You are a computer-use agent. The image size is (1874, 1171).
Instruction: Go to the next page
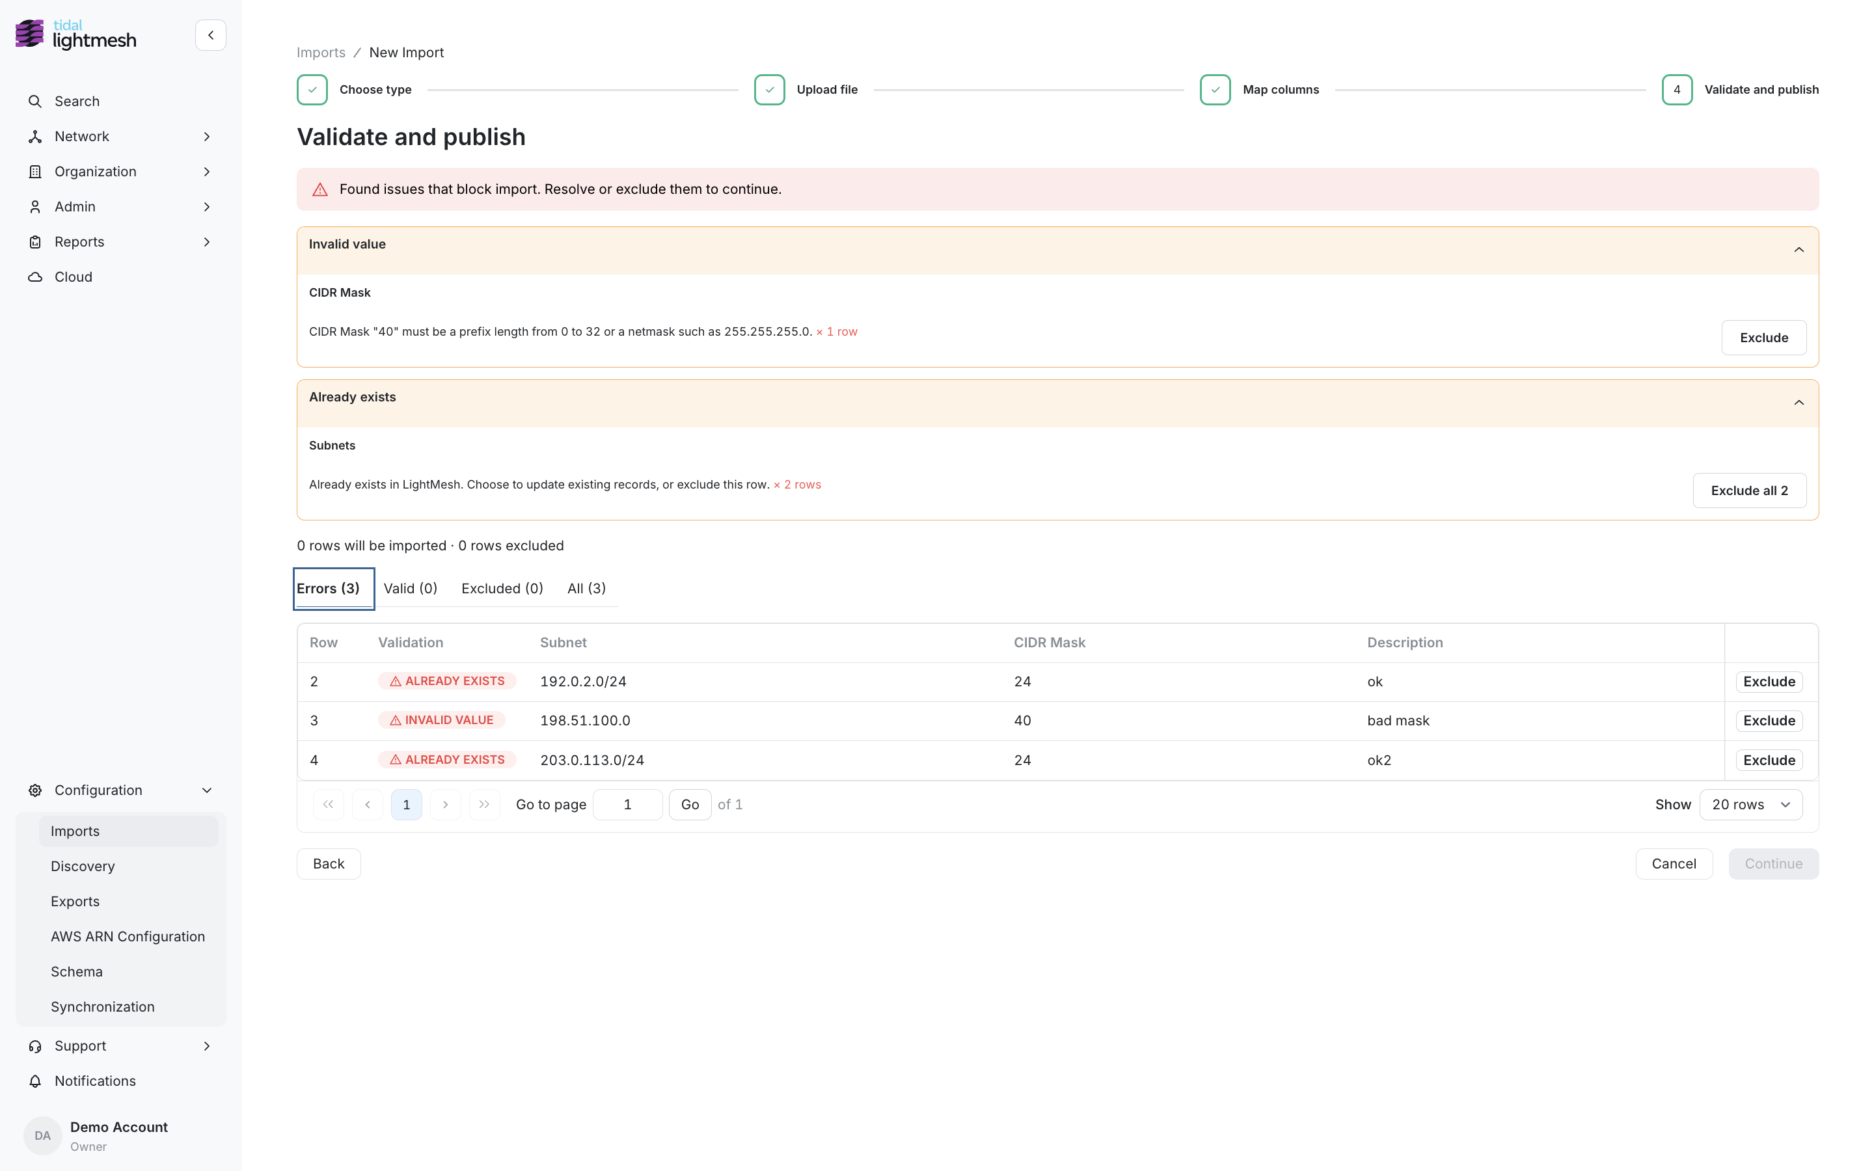445,805
